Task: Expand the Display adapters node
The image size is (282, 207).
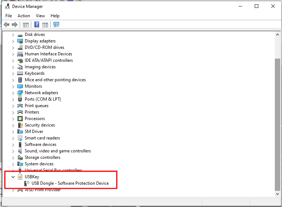Action: 13,41
